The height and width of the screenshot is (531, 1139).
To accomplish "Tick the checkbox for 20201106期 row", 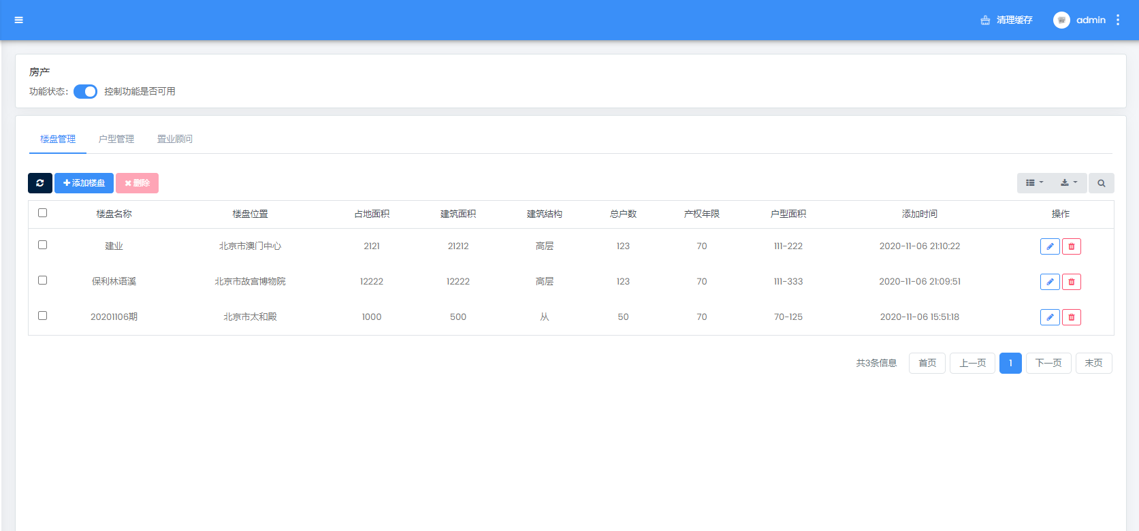I will tap(43, 316).
